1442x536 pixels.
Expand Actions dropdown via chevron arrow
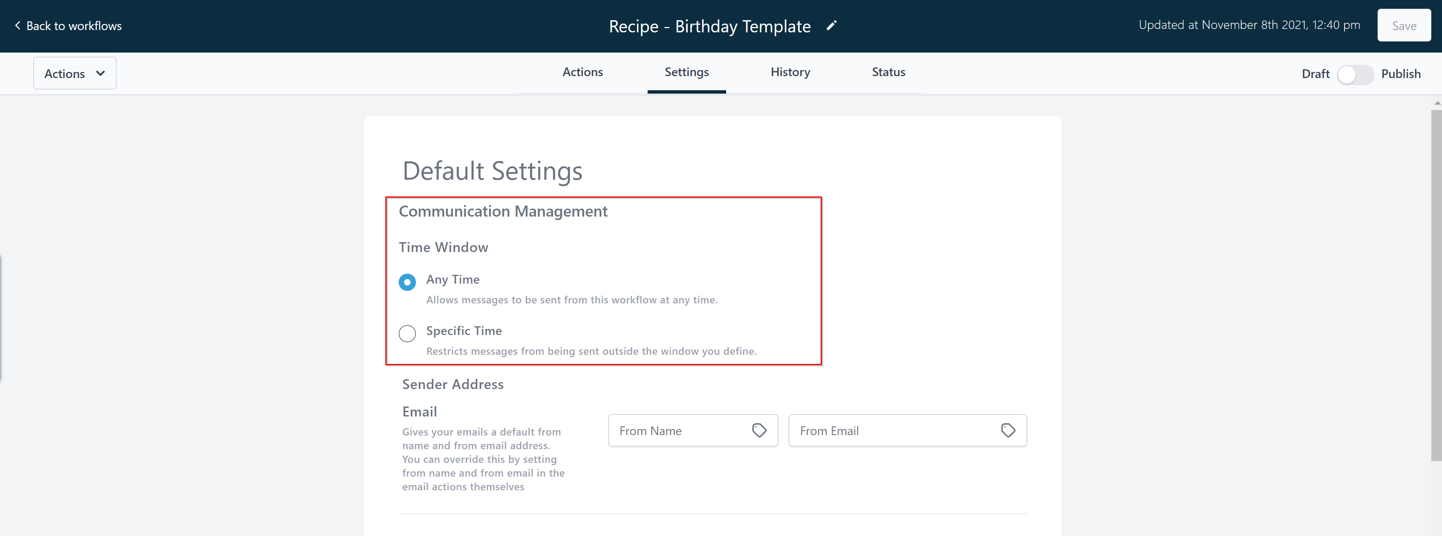[x=101, y=73]
